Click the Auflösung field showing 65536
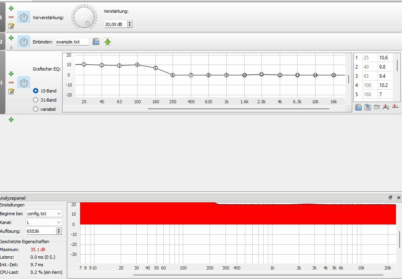402x279 pixels. tap(41, 231)
